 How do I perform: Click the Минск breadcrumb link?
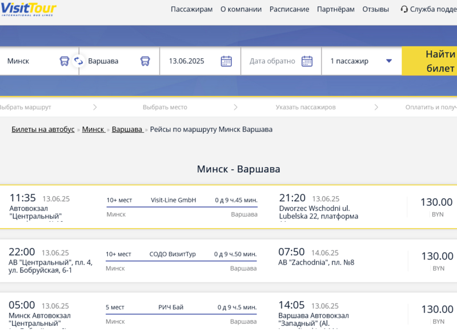(x=93, y=129)
